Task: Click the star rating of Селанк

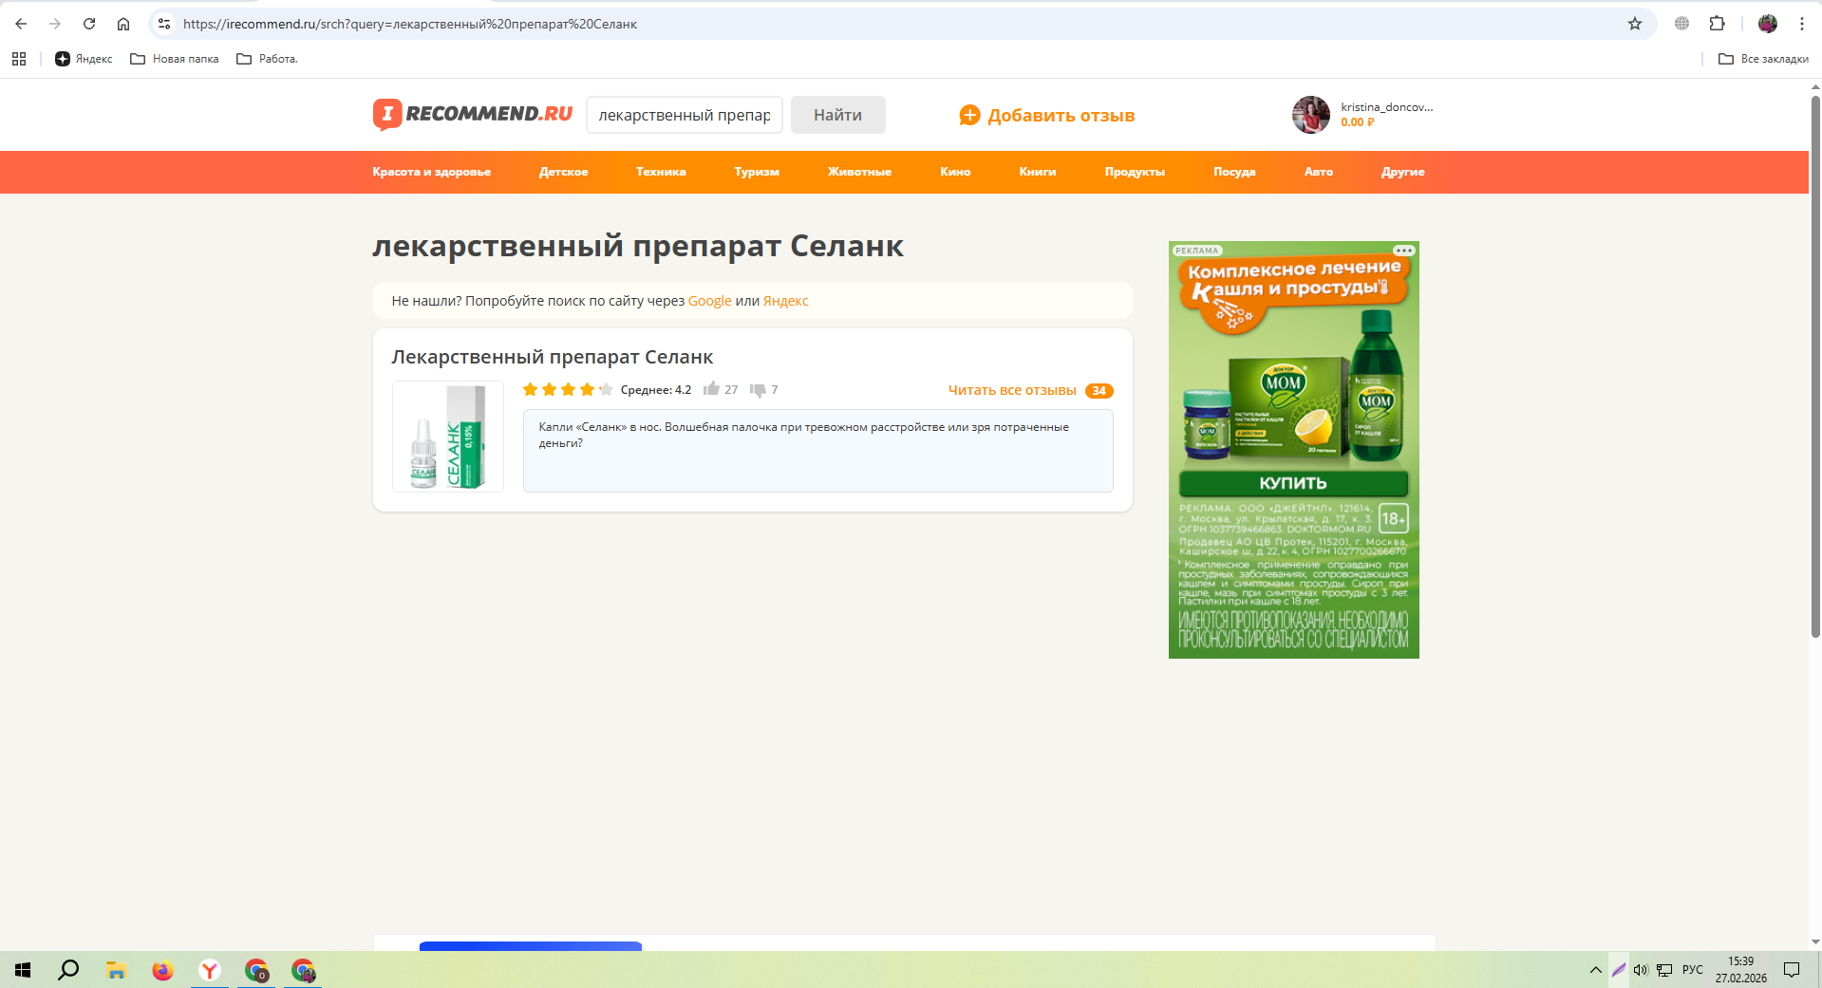Action: point(568,389)
